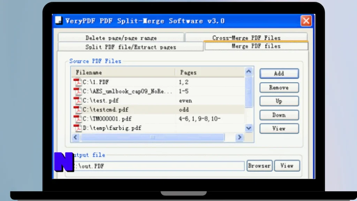Click the PDF icon beside D:\temp\farbig.pdf
This screenshot has width=357, height=201.
tap(77, 128)
